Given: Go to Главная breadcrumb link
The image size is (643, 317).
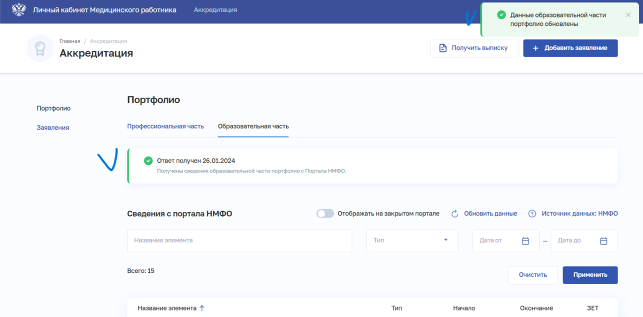Looking at the screenshot, I should tap(70, 41).
